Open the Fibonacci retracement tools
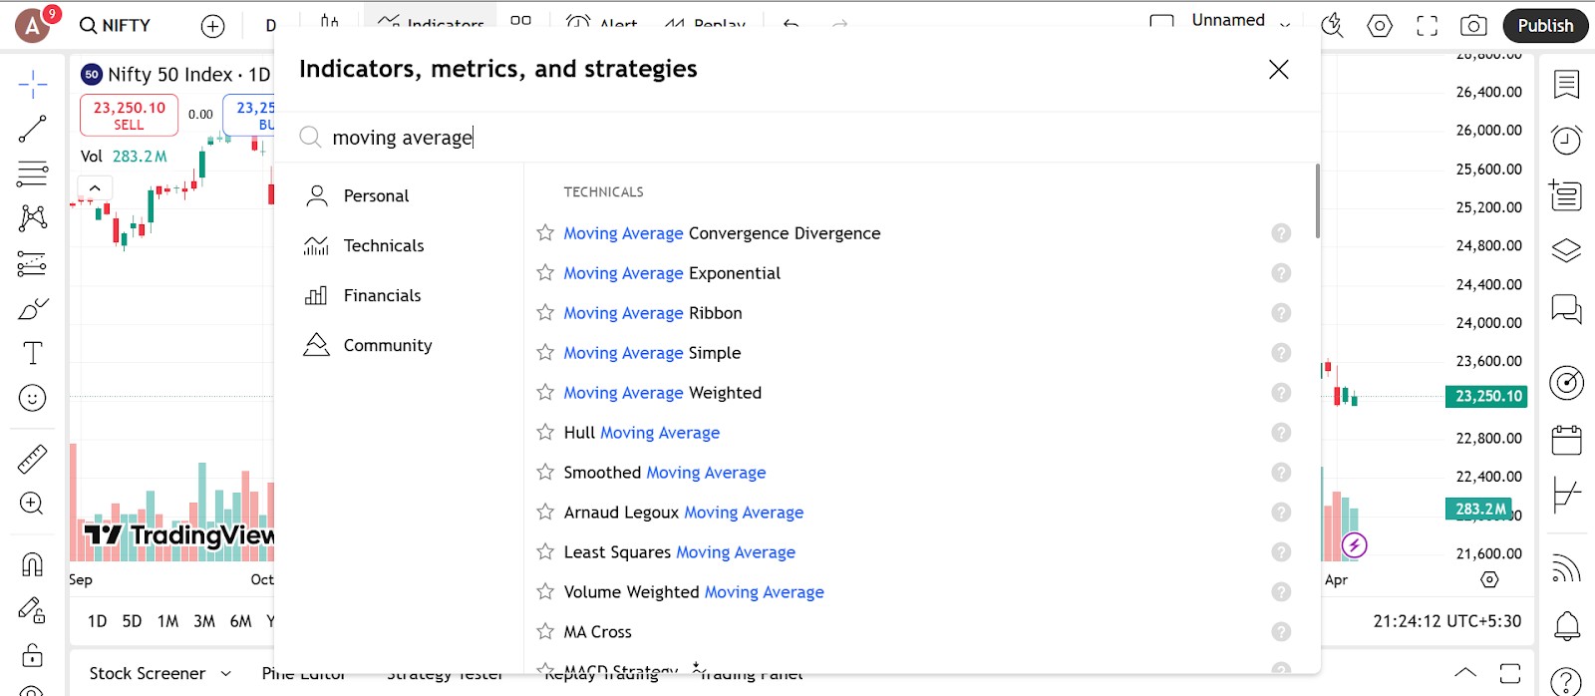The height and width of the screenshot is (696, 1595). [33, 174]
